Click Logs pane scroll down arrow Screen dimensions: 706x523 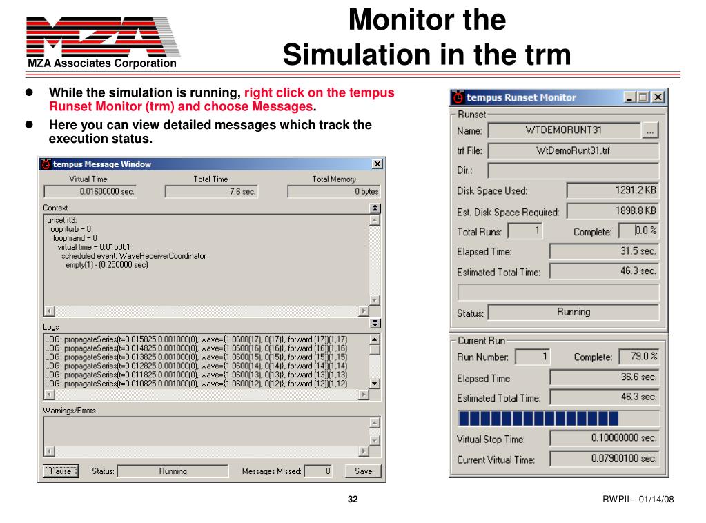(x=375, y=384)
